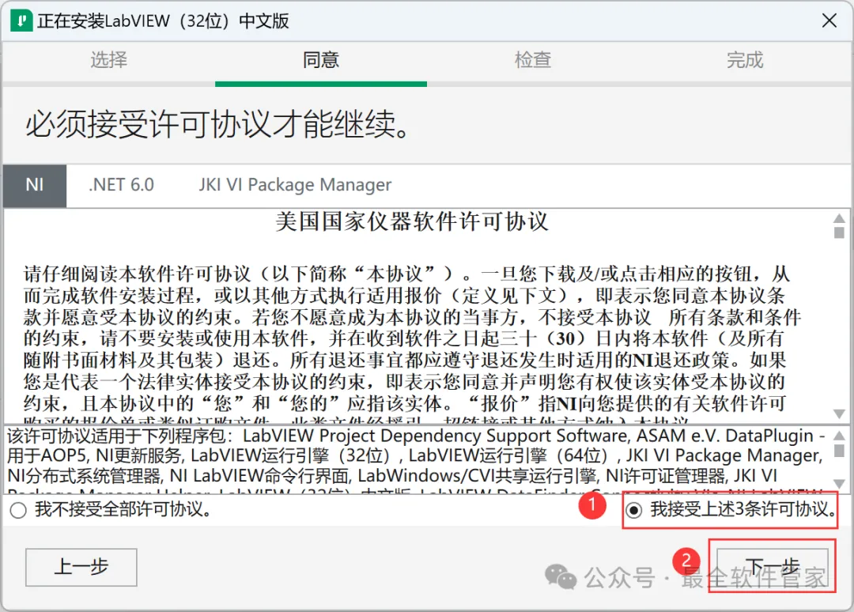This screenshot has height=612, width=854.
Task: Select 我不接受全部许可协议 radio button
Action: click(x=18, y=510)
